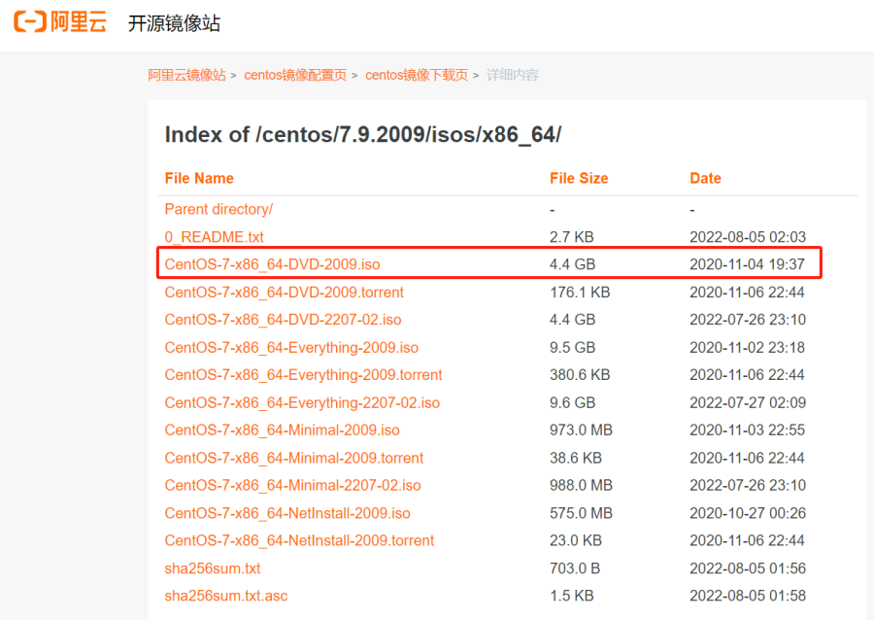874x620 pixels.
Task: Select the date 2022-07-27 02:09
Action: pos(748,402)
